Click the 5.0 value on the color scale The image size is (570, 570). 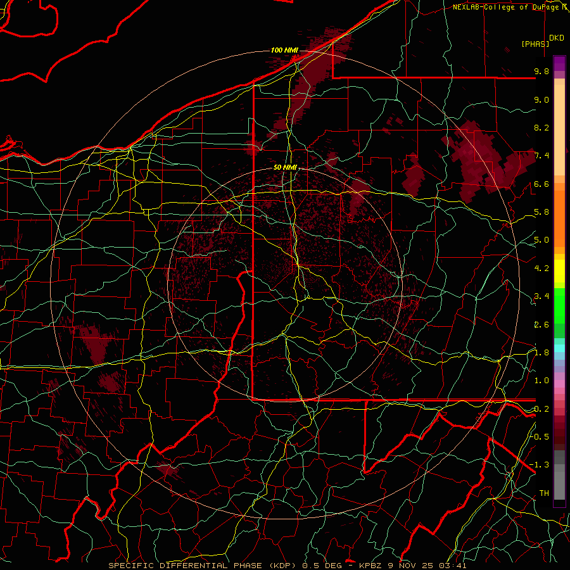541,240
